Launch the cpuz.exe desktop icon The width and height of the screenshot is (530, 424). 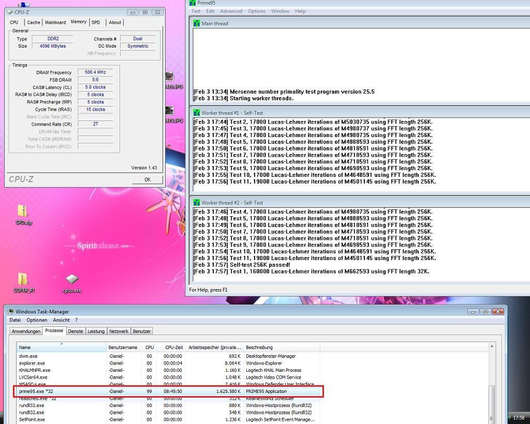click(72, 283)
